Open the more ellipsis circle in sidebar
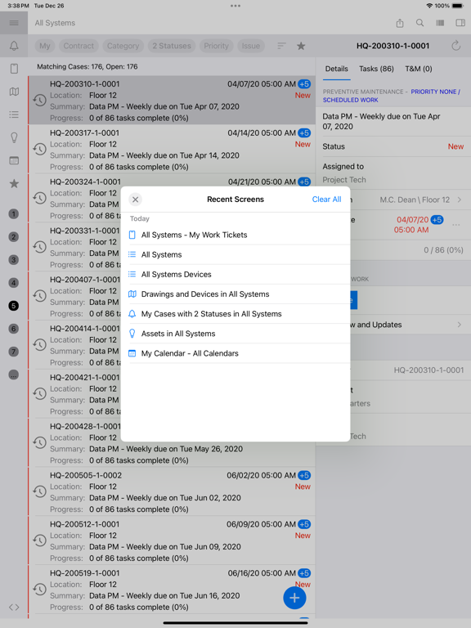 tap(14, 375)
